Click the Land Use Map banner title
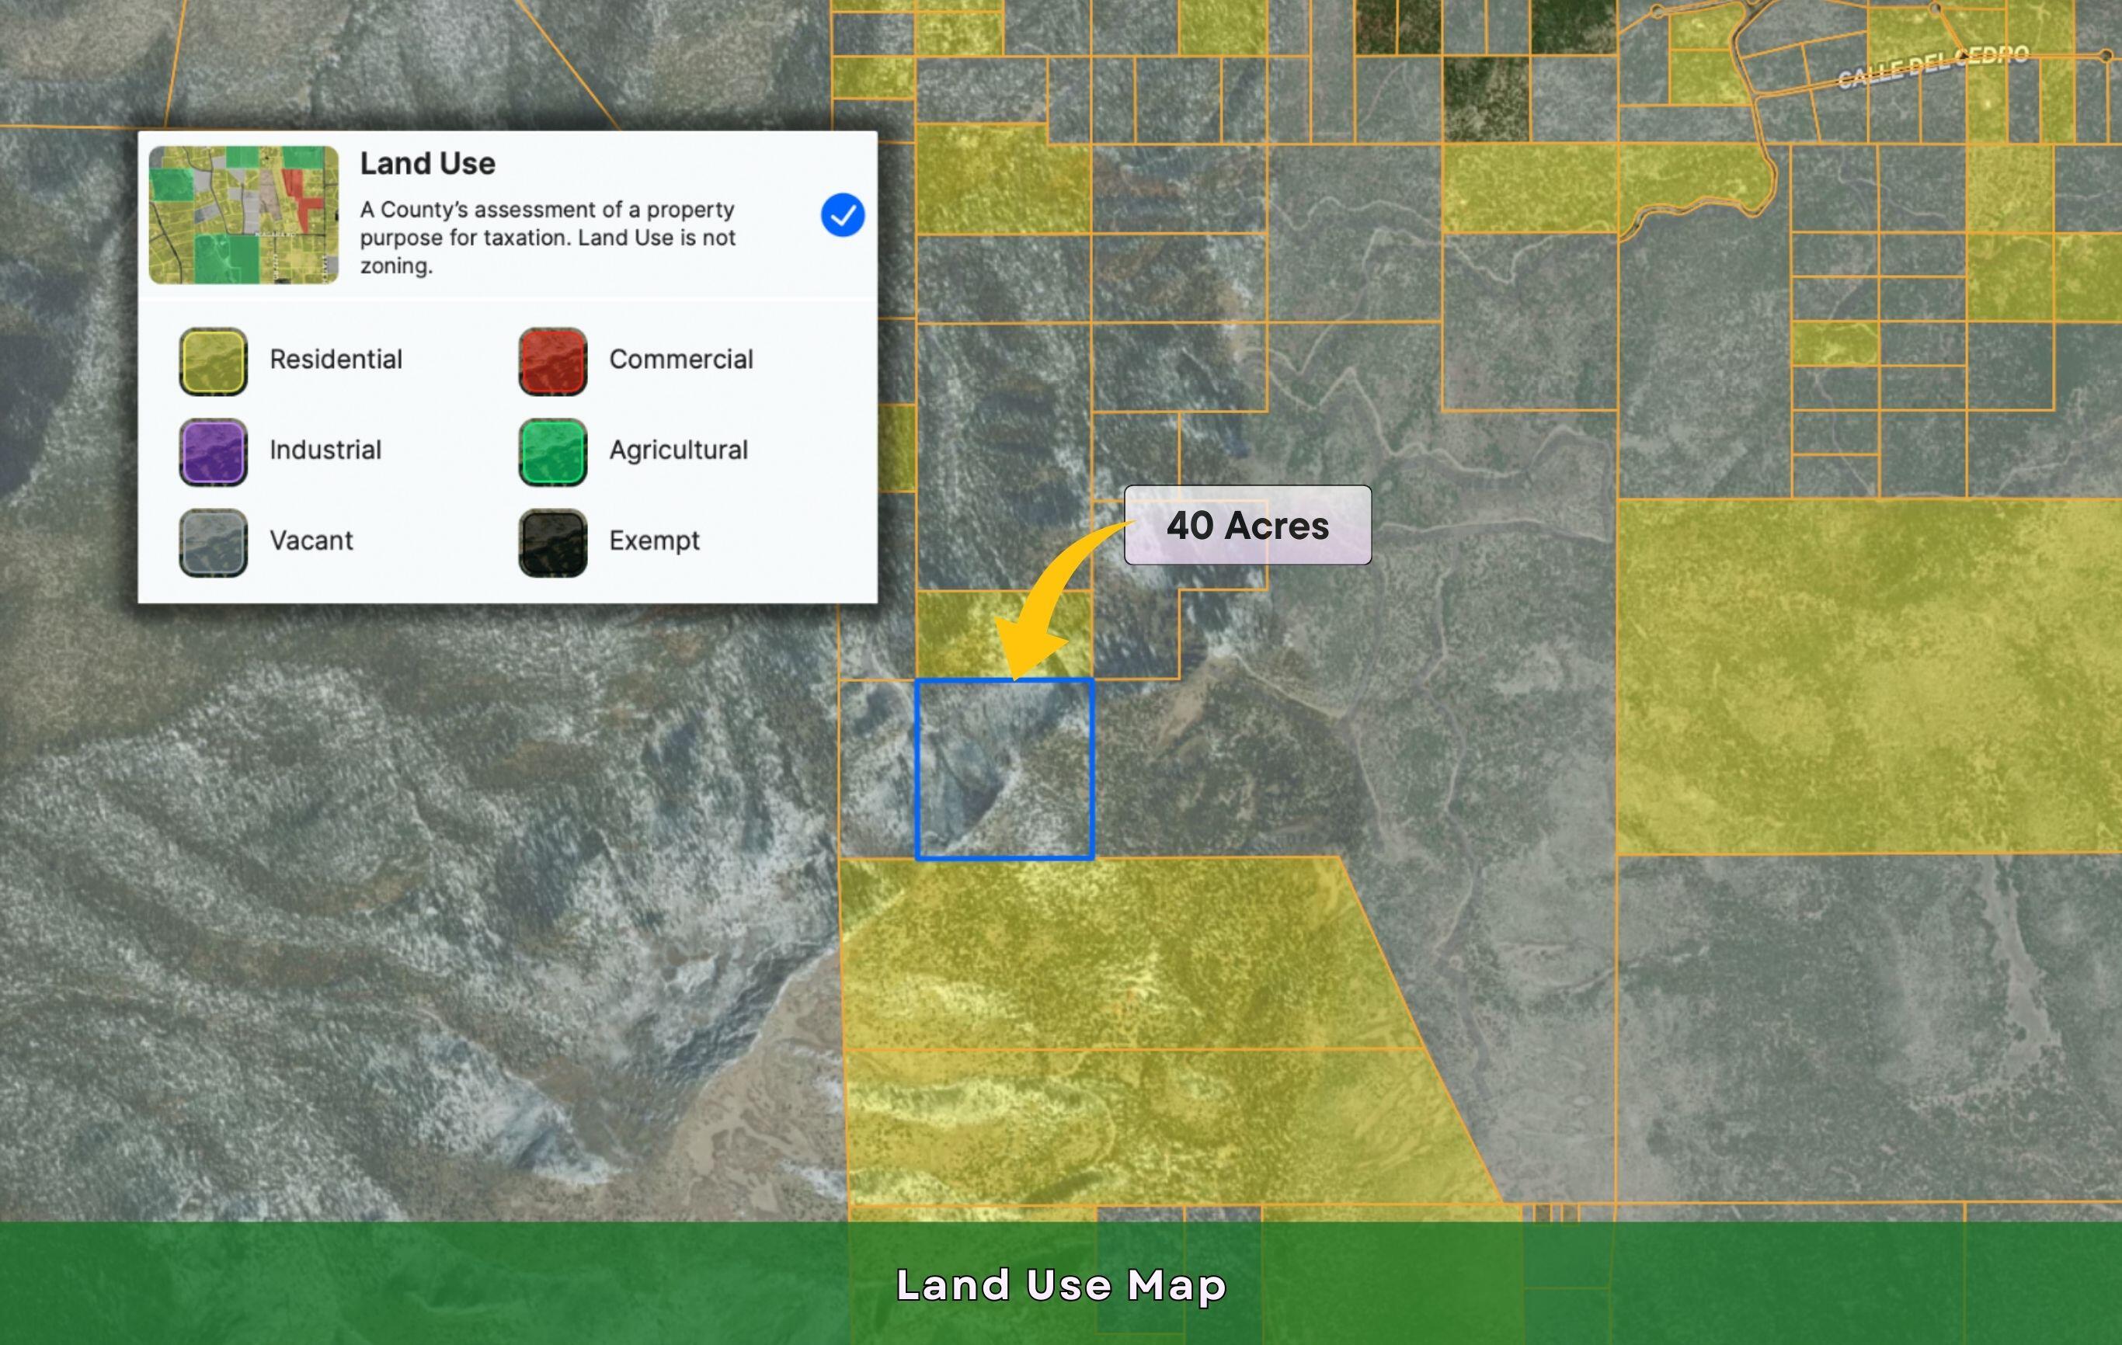Screen dimensions: 2122x1345 point(1061,1285)
